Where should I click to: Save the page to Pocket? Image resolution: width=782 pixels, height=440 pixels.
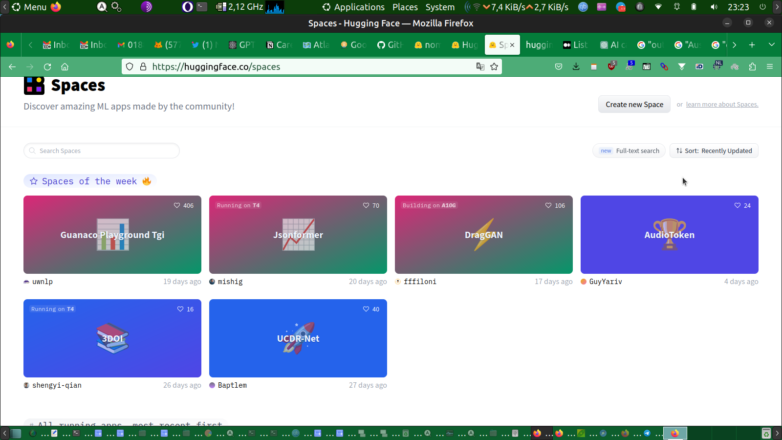point(559,66)
